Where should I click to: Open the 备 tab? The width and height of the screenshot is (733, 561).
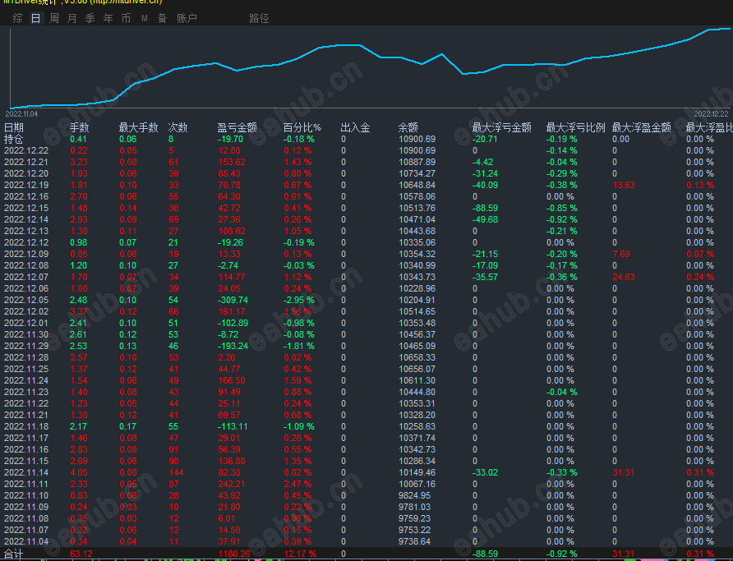coord(162,18)
